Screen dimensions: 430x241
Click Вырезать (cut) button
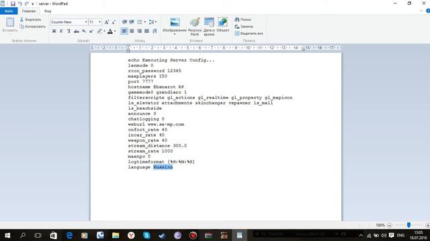(30, 19)
